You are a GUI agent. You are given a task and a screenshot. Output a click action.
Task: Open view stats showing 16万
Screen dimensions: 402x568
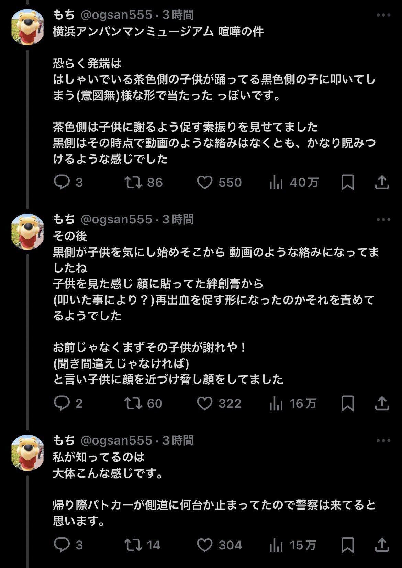pos(276,403)
